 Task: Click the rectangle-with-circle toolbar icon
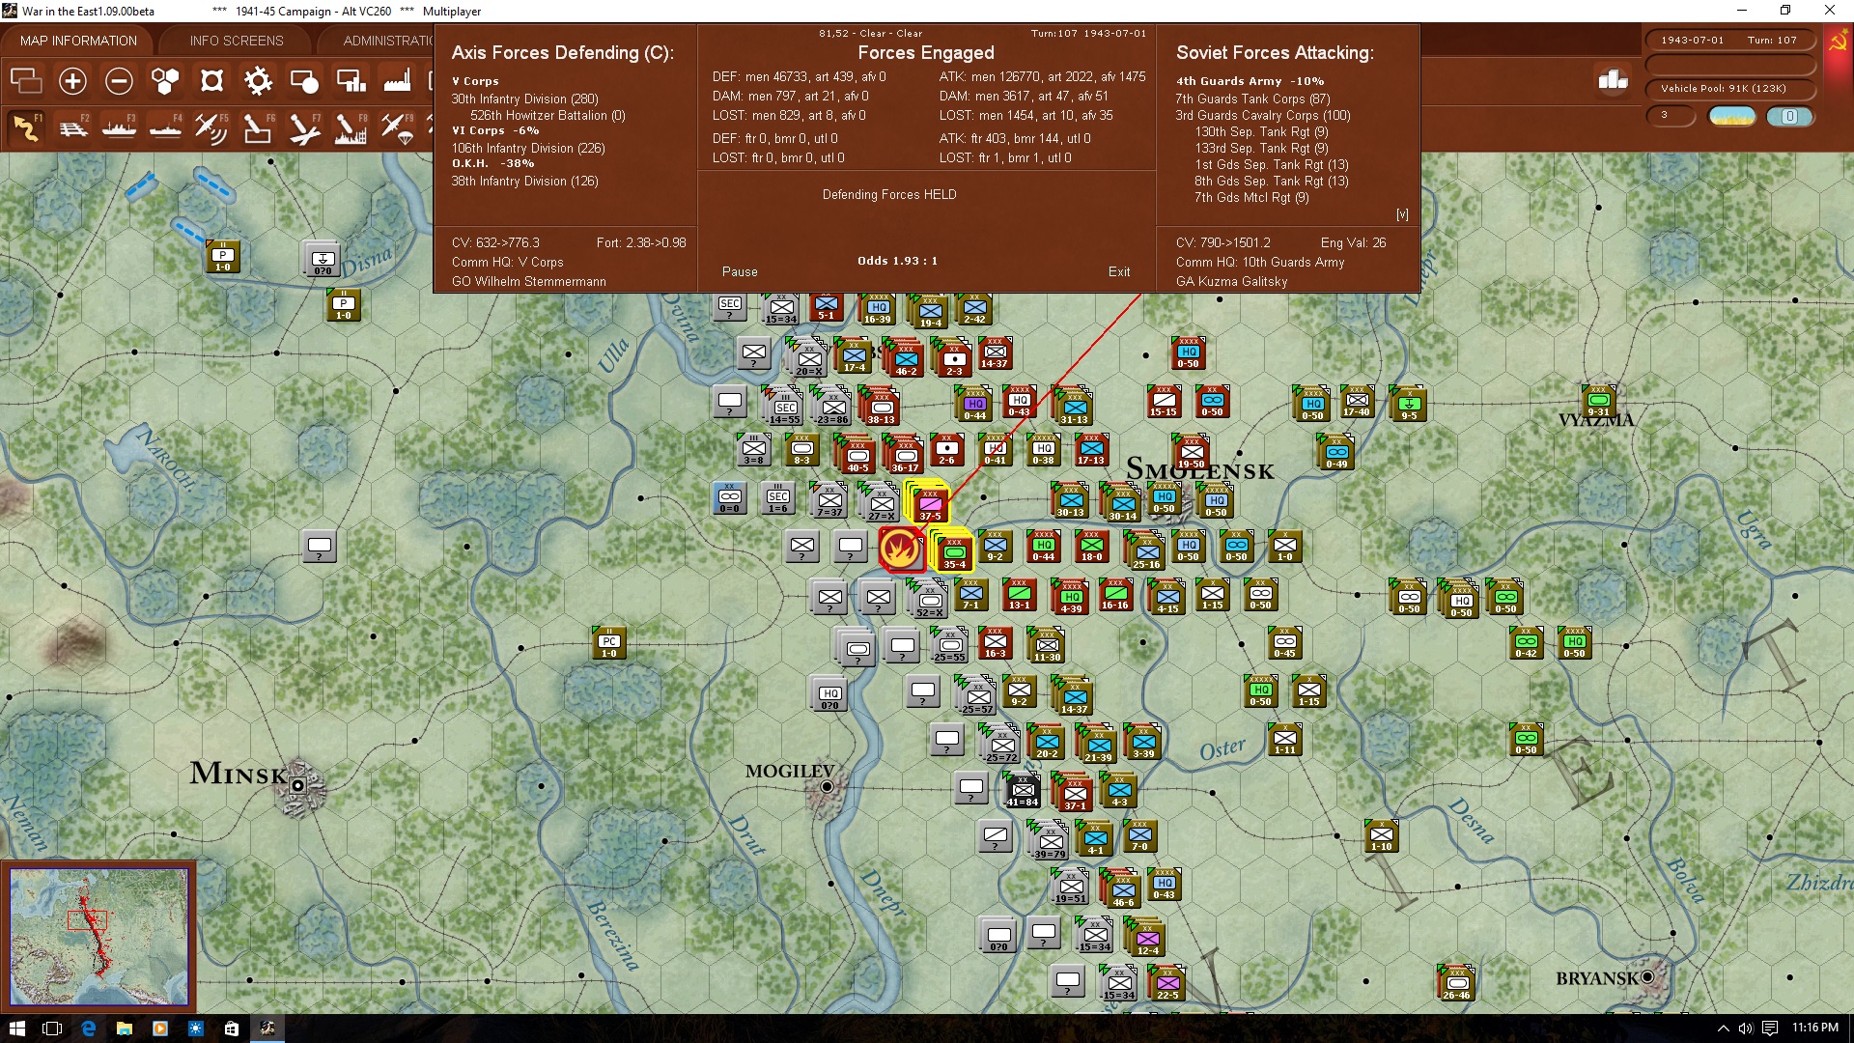[304, 81]
